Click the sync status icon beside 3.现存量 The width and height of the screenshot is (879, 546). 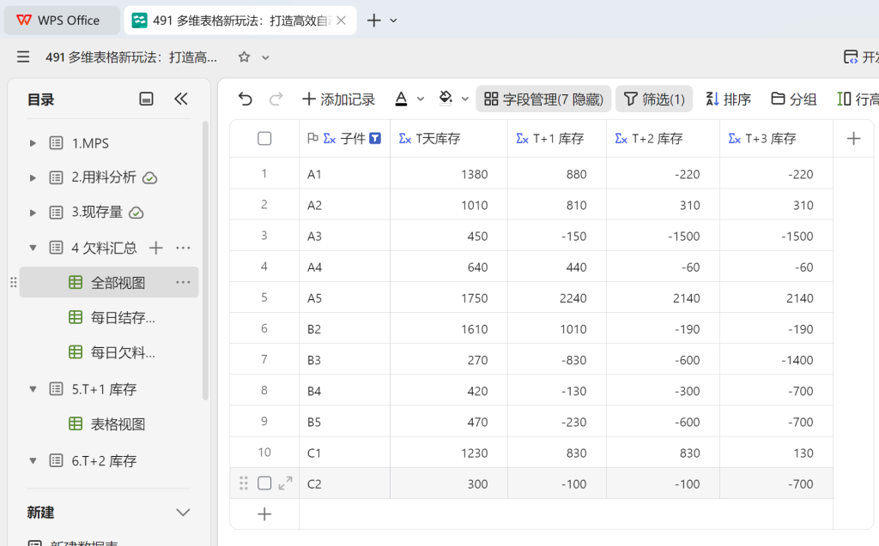click(x=136, y=213)
